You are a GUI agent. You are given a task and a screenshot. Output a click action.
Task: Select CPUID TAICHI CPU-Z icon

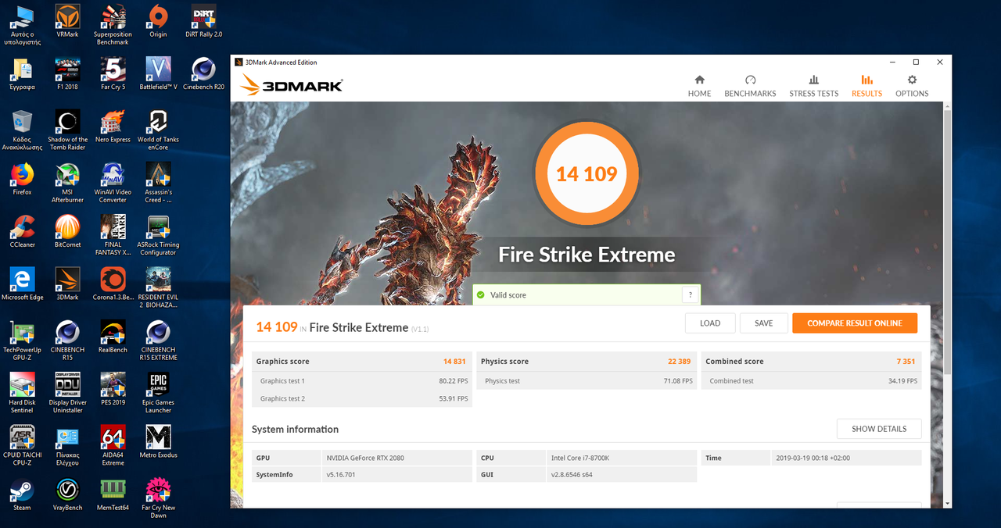(22, 445)
